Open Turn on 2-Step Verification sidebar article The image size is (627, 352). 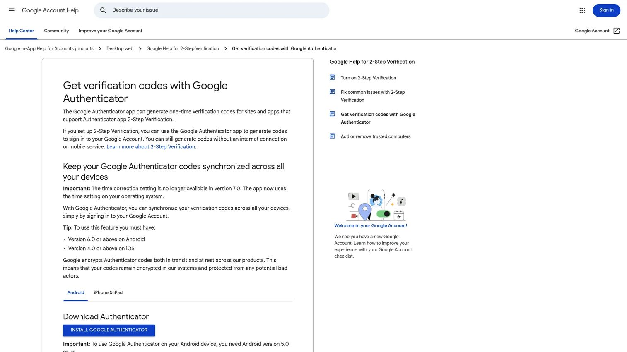(368, 78)
